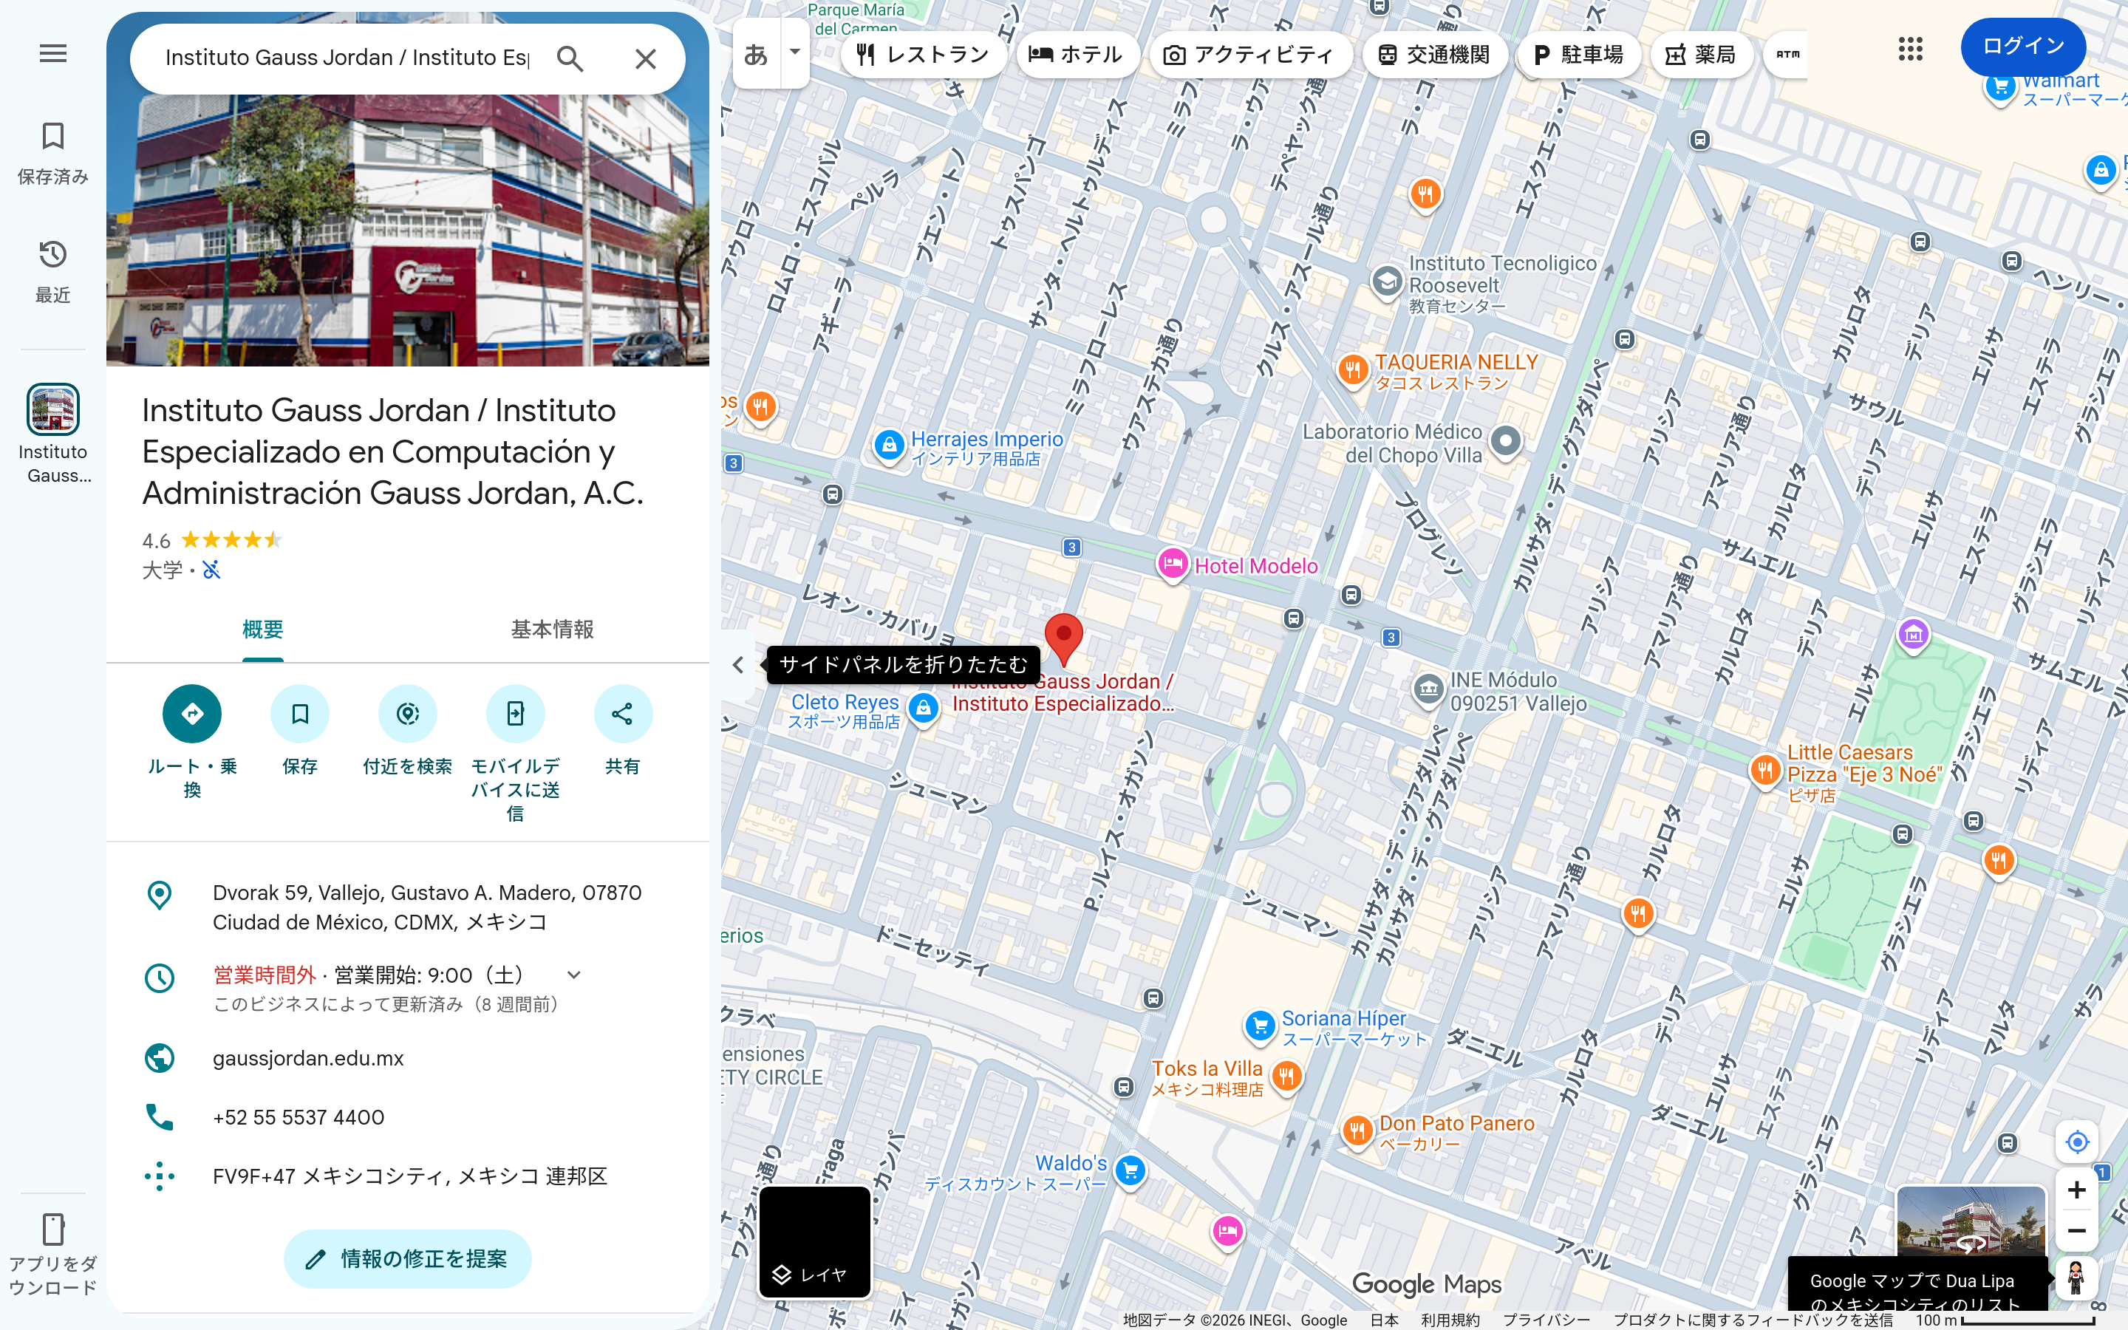This screenshot has height=1330, width=2128.
Task: Click the Hotel Modelo map pin
Action: click(x=1172, y=564)
